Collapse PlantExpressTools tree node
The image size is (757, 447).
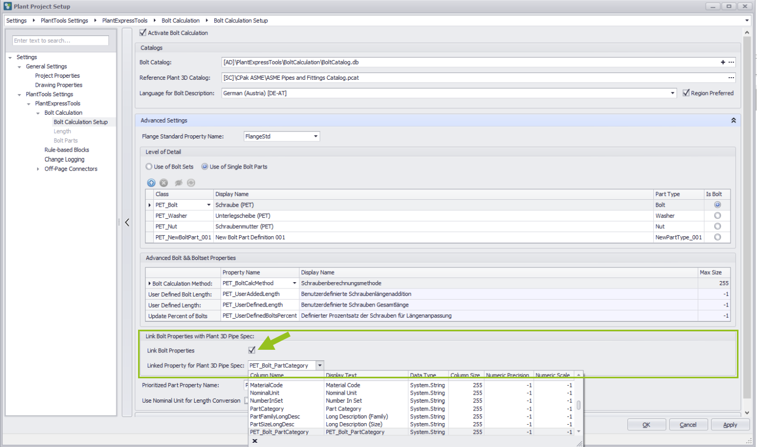coord(29,104)
